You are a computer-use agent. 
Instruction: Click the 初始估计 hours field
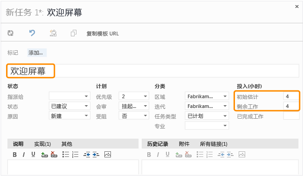pos(291,96)
